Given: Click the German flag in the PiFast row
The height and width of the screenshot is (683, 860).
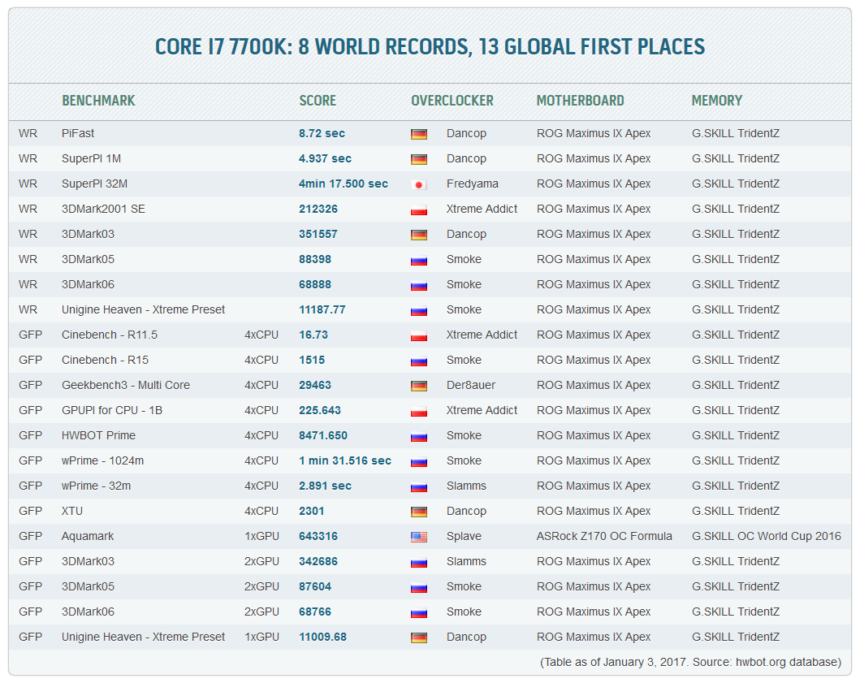Looking at the screenshot, I should tap(419, 134).
